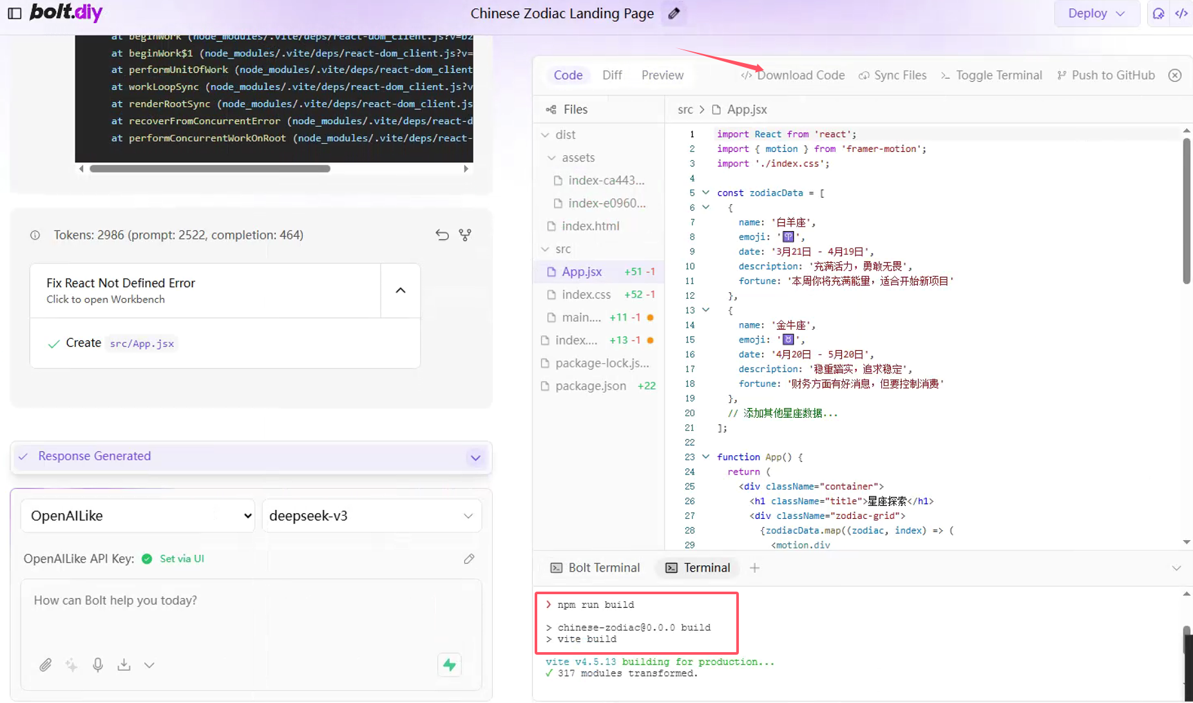Switch to the Diff tab
The width and height of the screenshot is (1193, 703).
coord(612,75)
